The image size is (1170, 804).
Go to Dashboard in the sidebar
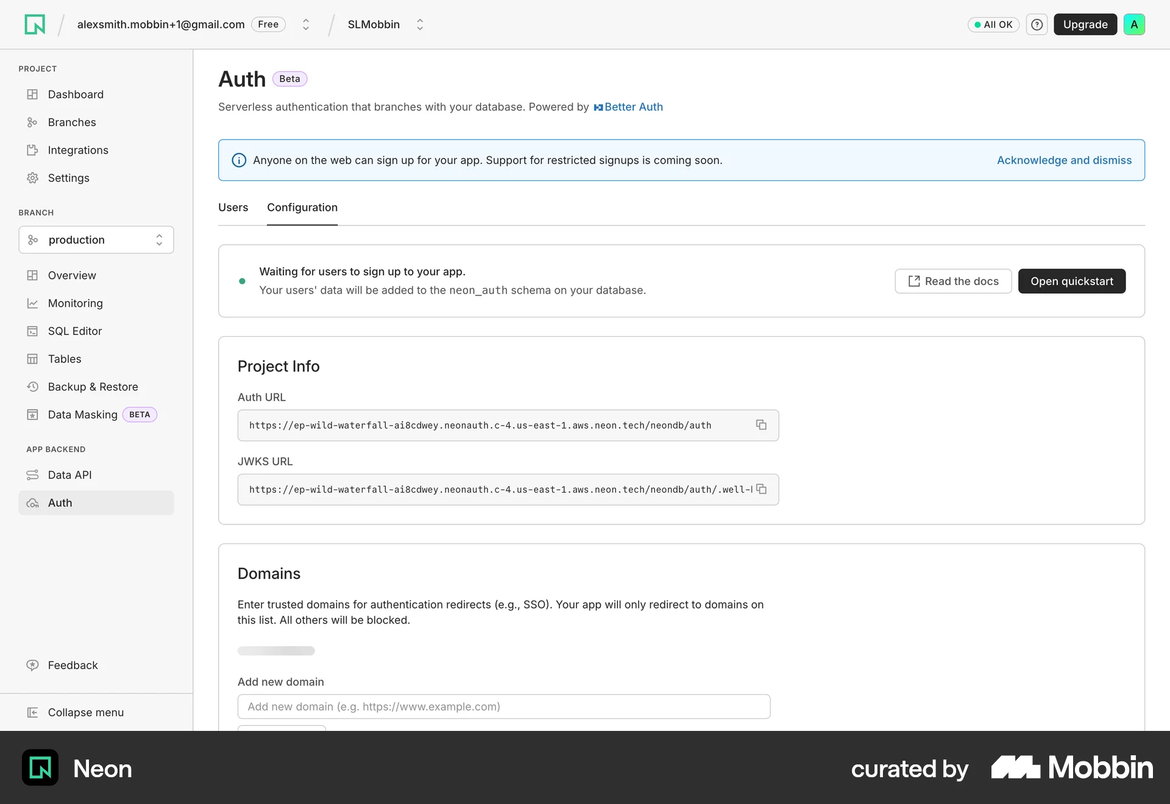point(96,94)
